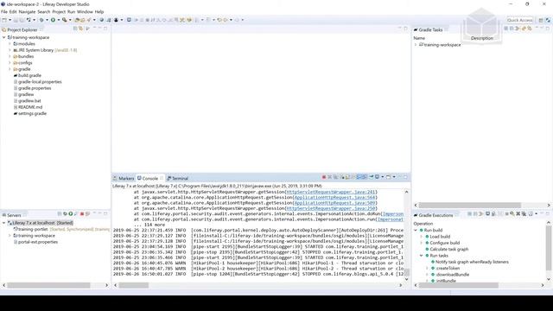
Task: Toggle Link with Editor in Project Explorer
Action: 80,29
